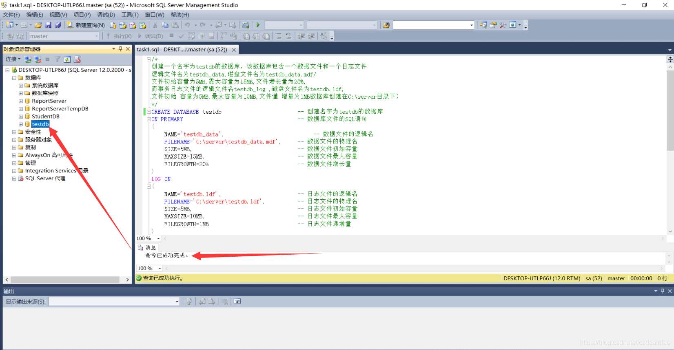Click the Registered Servers icon
The height and width of the screenshot is (350, 674).
tap(483, 25)
